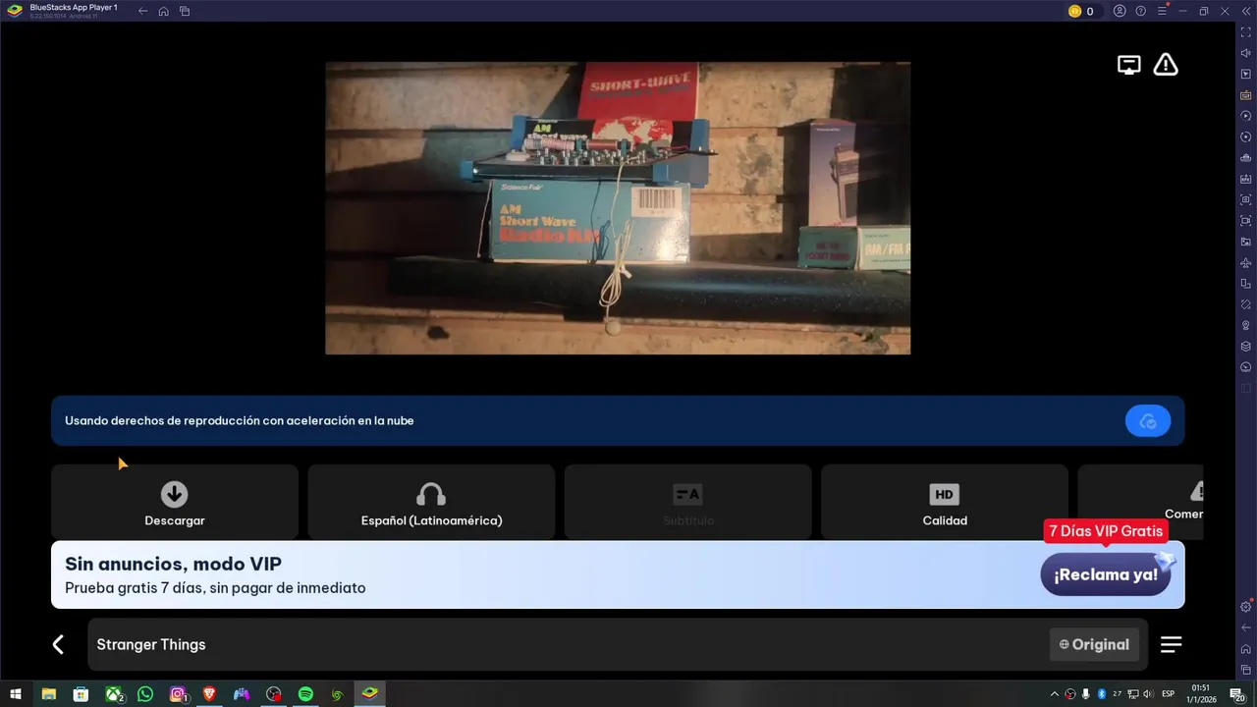This screenshot has height=707, width=1257.
Task: Open File Explorer from the taskbar
Action: pyautogui.click(x=48, y=694)
